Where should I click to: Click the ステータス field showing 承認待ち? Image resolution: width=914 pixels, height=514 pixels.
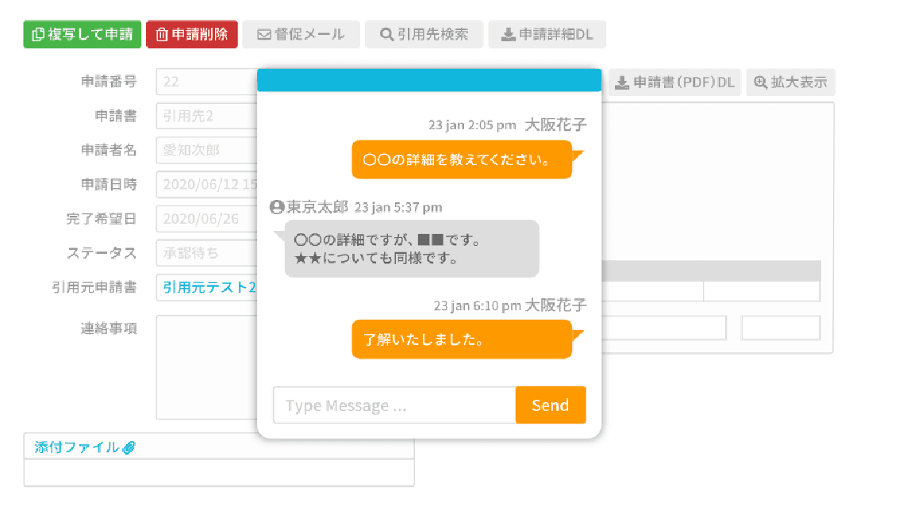206,253
